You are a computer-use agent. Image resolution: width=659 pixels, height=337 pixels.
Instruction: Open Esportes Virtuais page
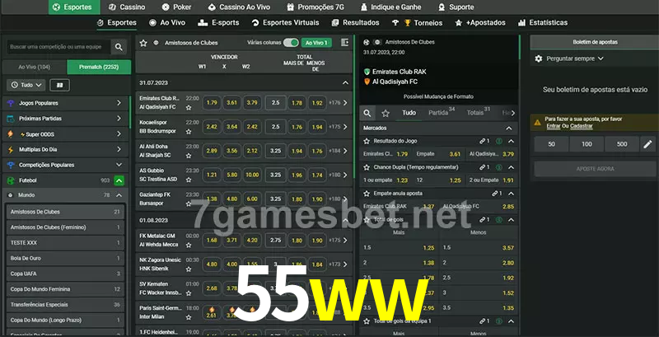coord(285,23)
